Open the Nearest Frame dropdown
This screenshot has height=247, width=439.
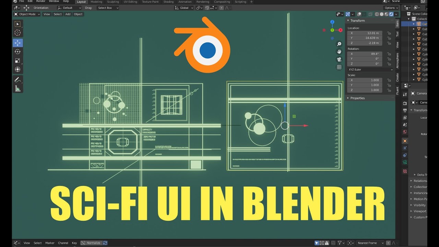click(370, 243)
